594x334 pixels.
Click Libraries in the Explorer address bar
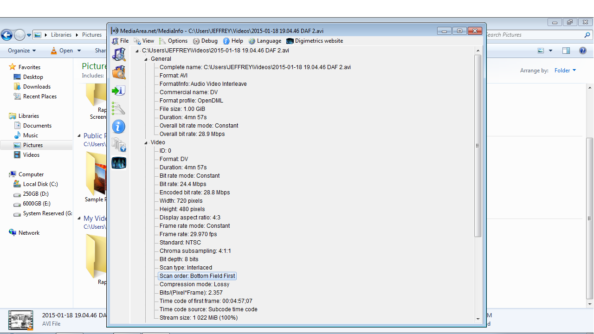[61, 35]
